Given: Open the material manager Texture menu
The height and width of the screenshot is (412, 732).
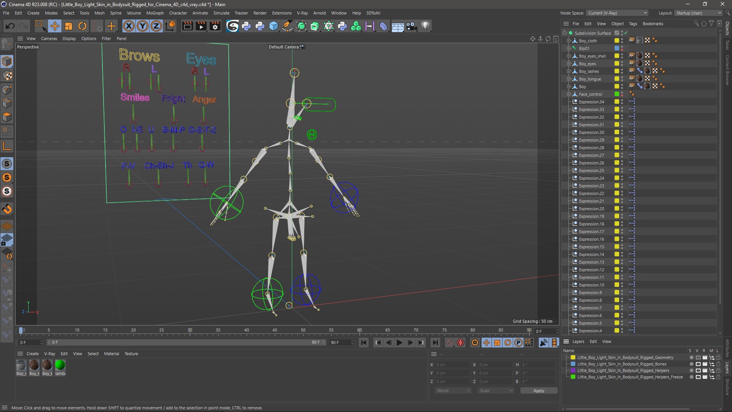Looking at the screenshot, I should (131, 354).
